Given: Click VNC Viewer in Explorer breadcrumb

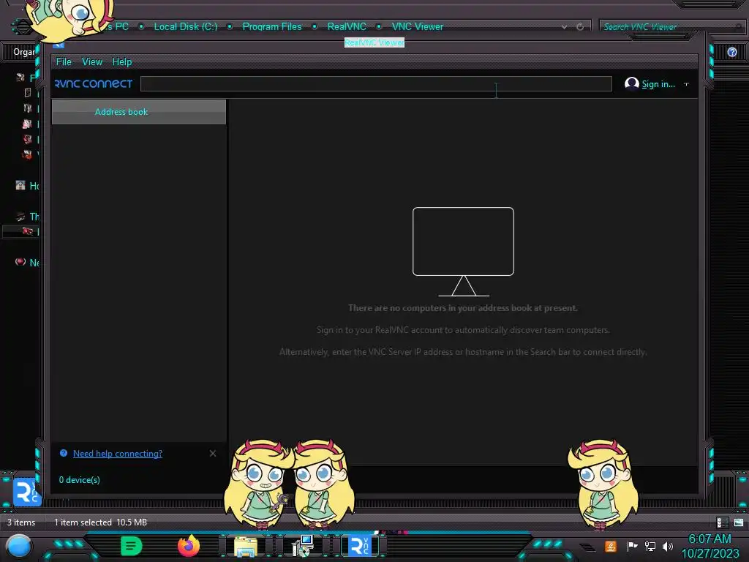Looking at the screenshot, I should [418, 27].
